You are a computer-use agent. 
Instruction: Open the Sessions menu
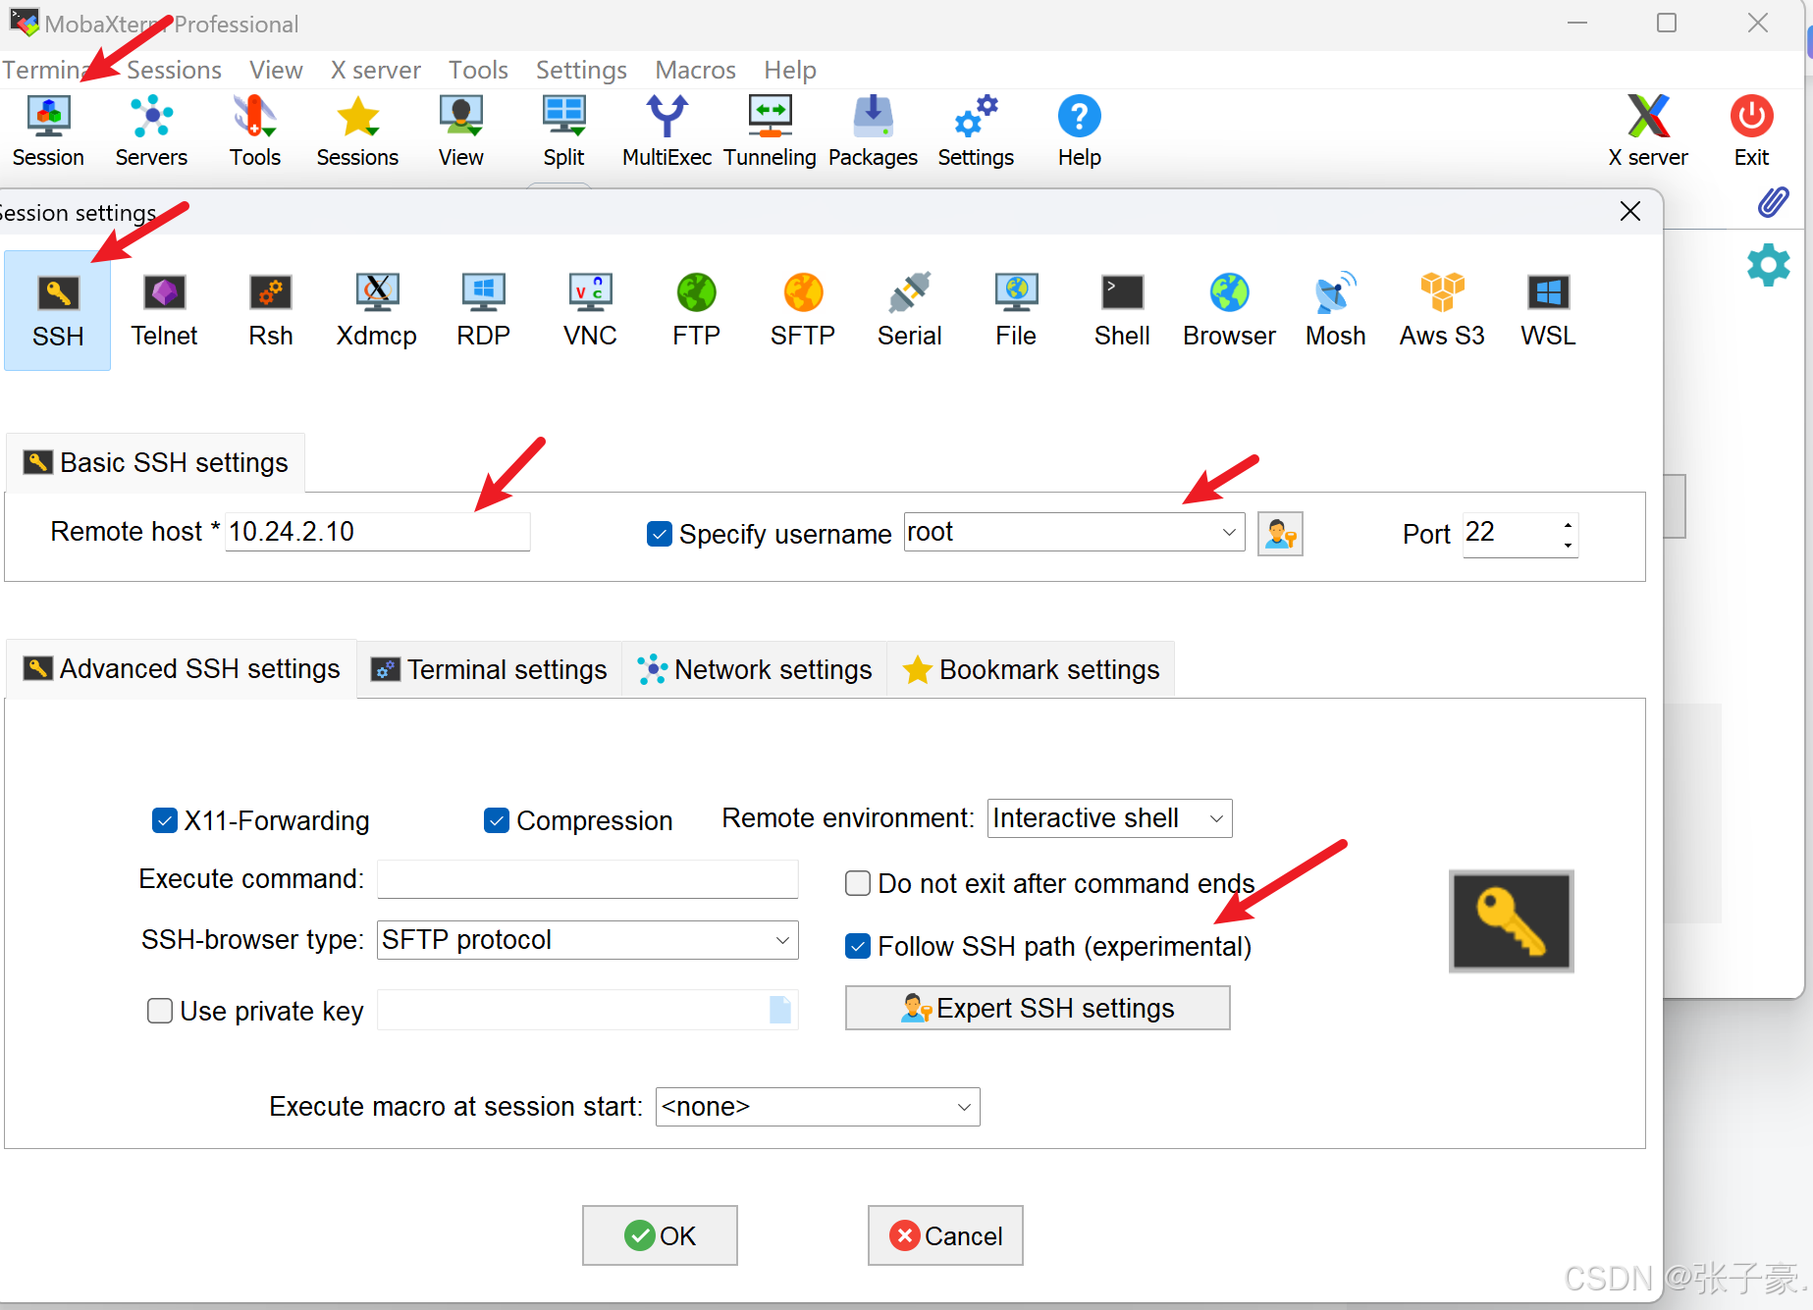174,70
